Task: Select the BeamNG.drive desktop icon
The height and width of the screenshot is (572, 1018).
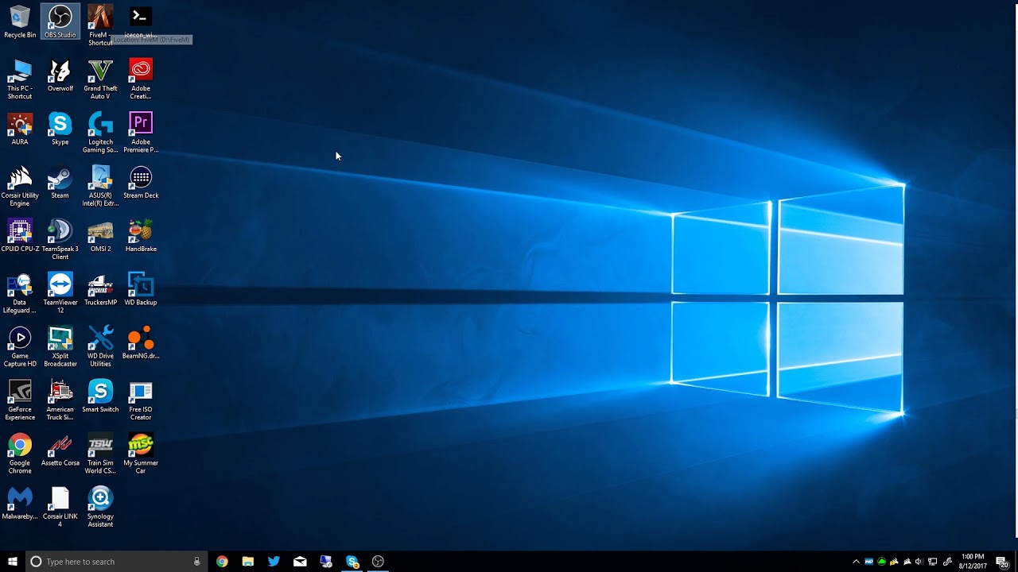Action: (x=141, y=342)
